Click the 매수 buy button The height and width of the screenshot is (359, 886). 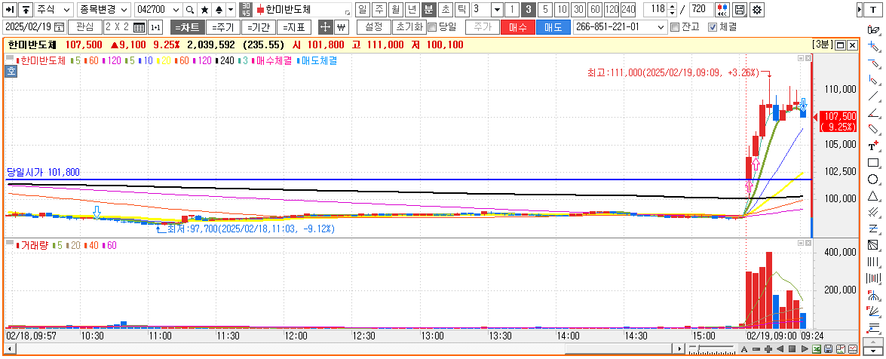tap(517, 27)
